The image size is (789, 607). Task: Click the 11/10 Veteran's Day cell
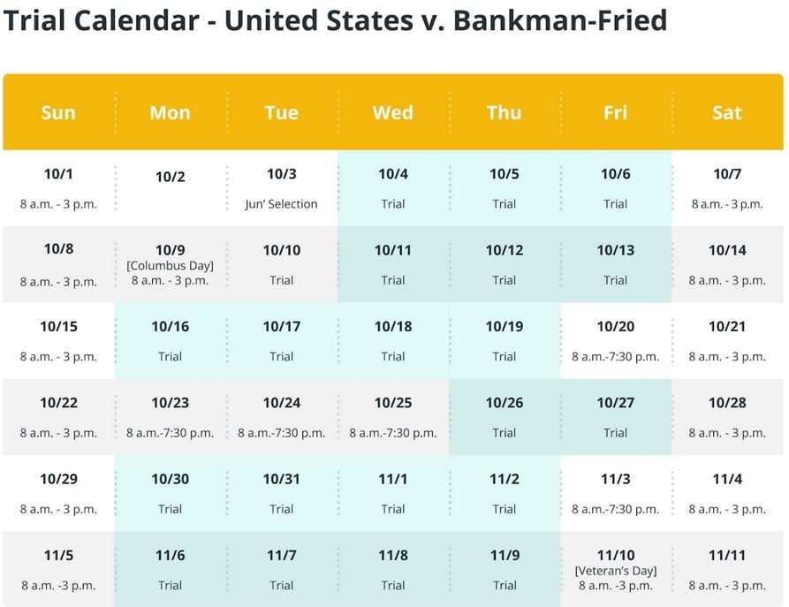pos(616,569)
